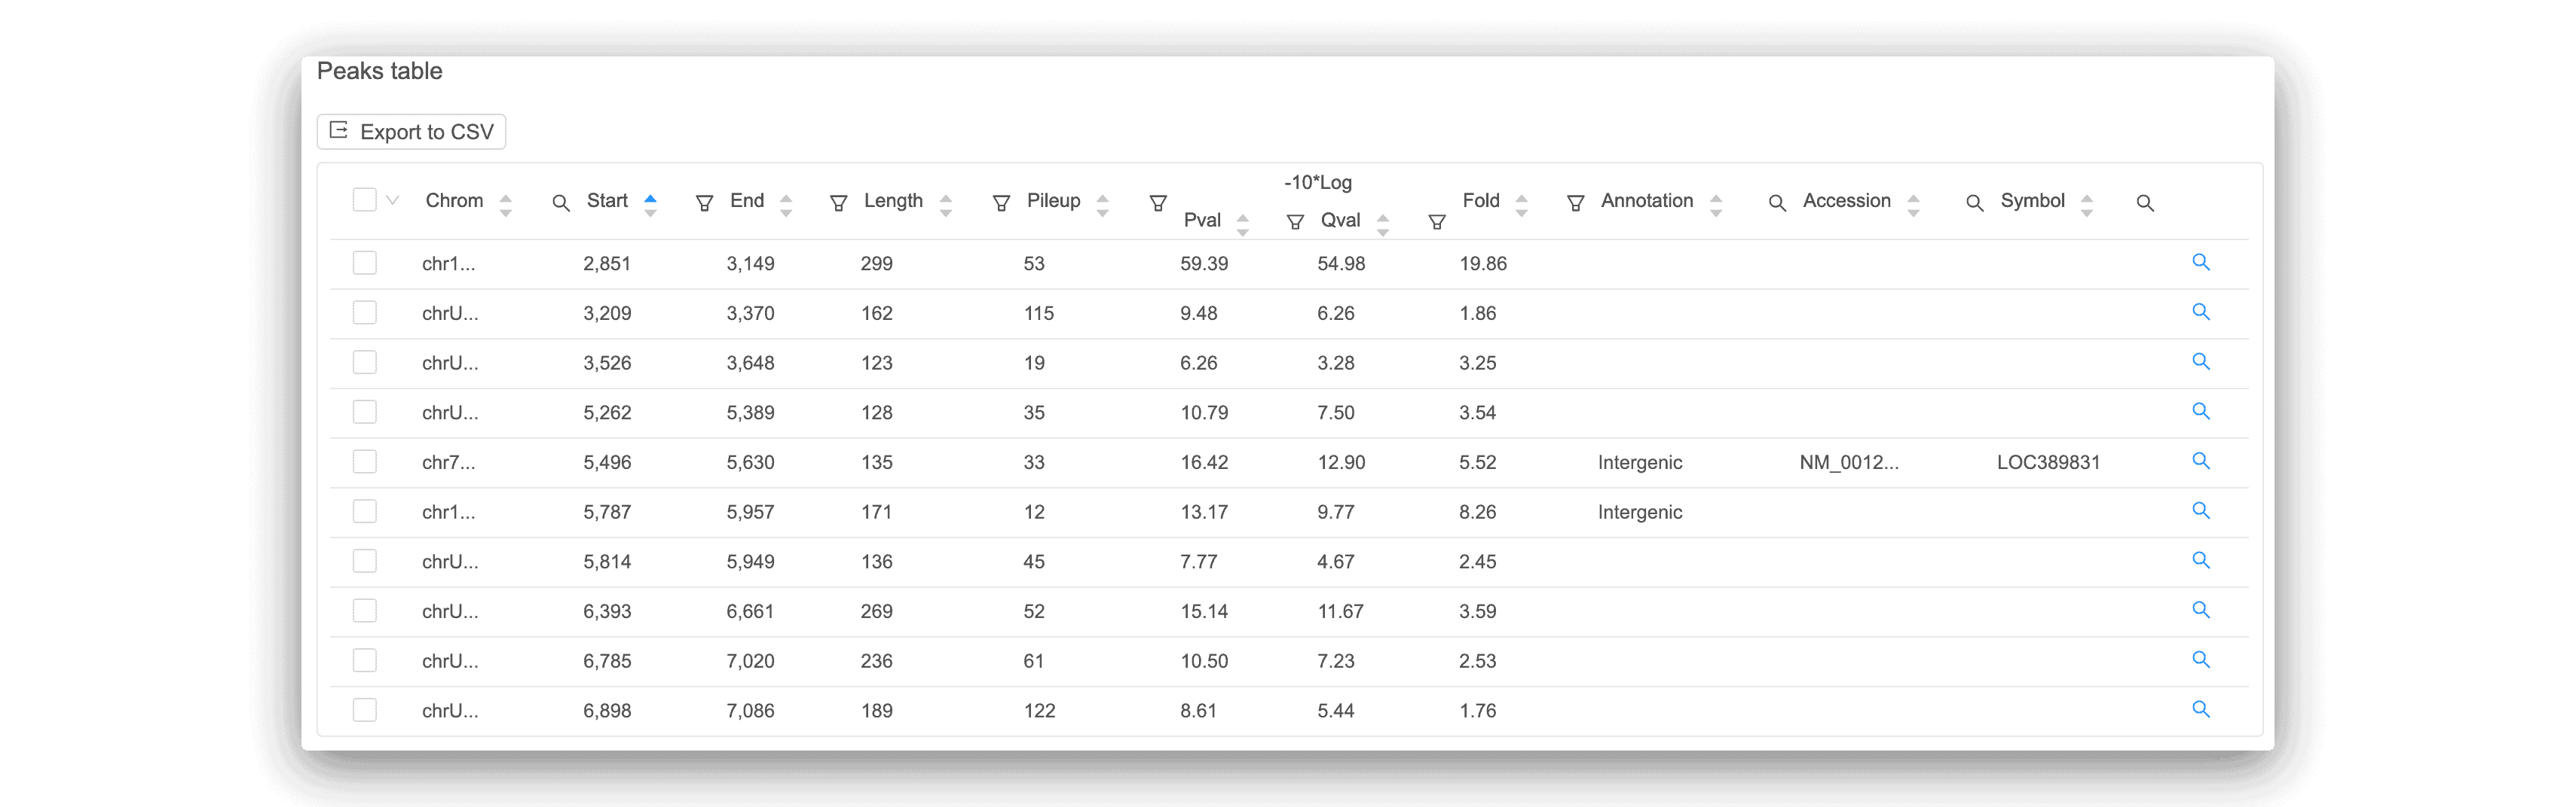This screenshot has height=807, width=2576.
Task: Sort the table by End column
Action: (786, 205)
